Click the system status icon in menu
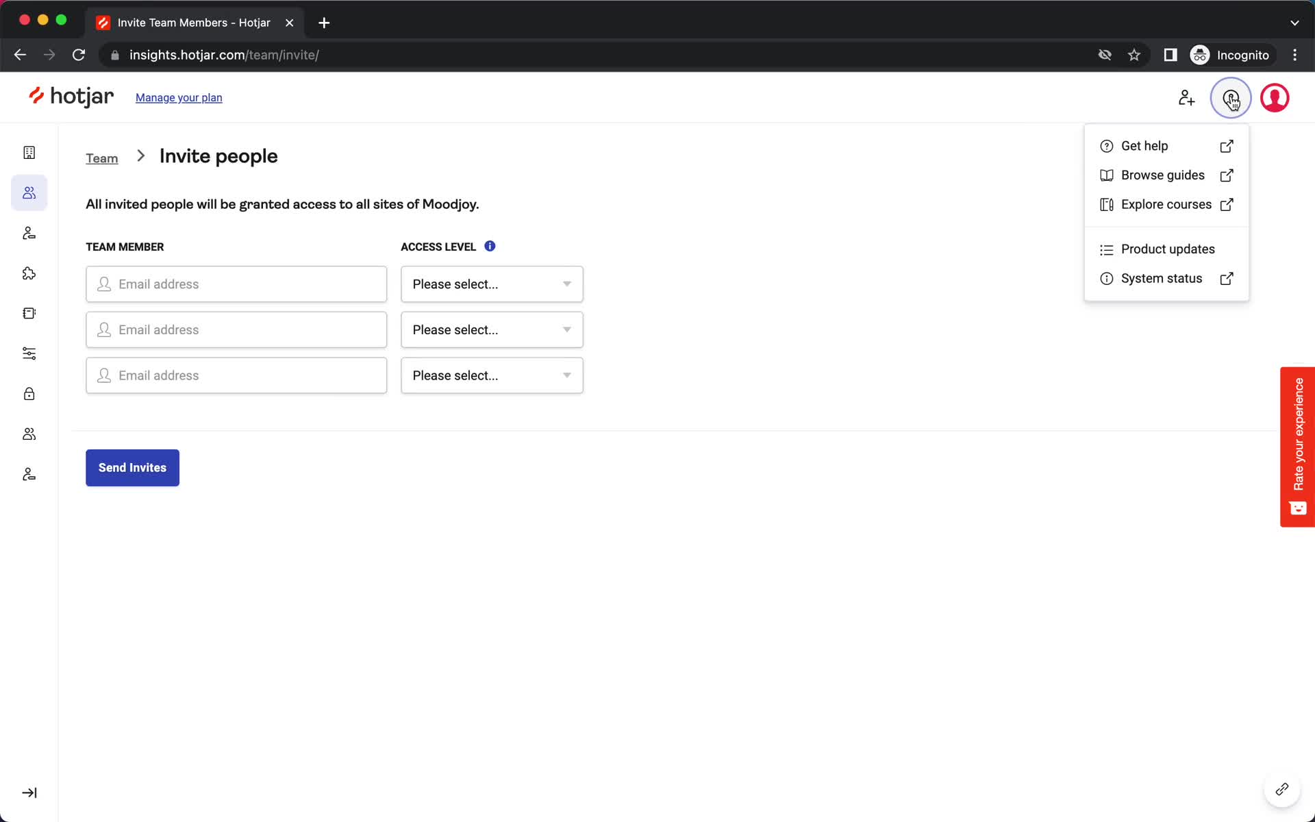 (1107, 277)
